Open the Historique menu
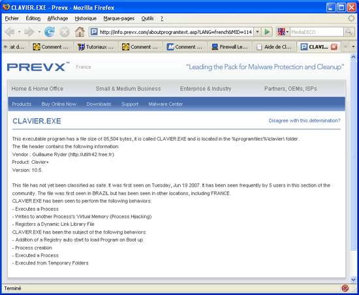359x295 pixels. tap(86, 18)
